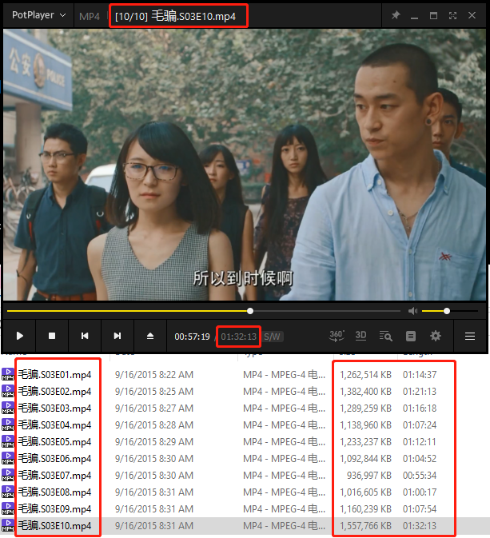This screenshot has height=538, width=490.
Task: Click MP4 file icon of S03E02
Action: point(8,391)
